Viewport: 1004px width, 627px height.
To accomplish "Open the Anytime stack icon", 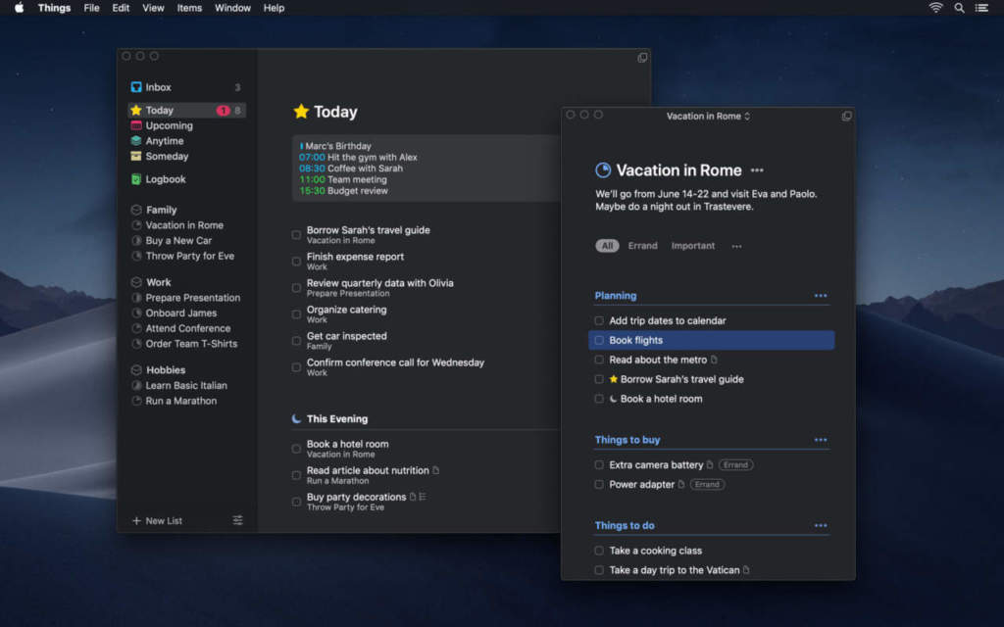I will pyautogui.click(x=136, y=141).
